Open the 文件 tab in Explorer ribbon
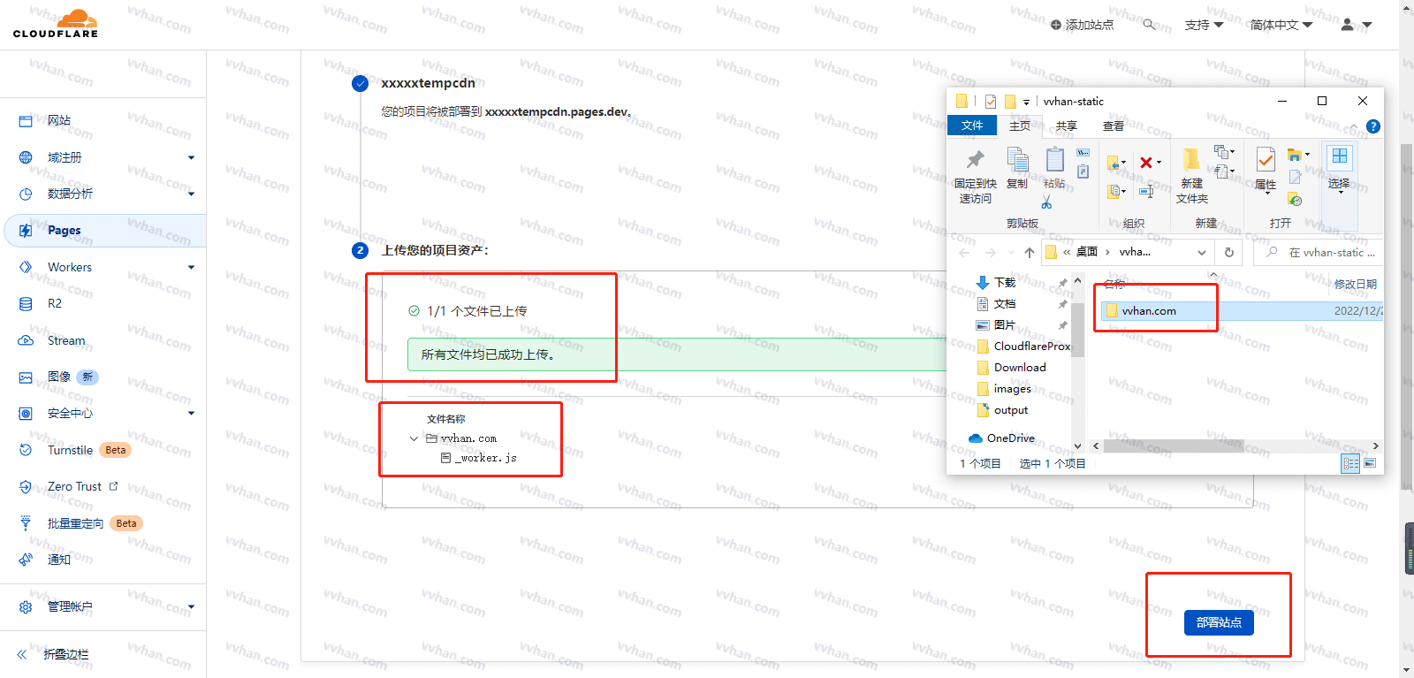Viewport: 1414px width, 678px height. click(x=972, y=126)
